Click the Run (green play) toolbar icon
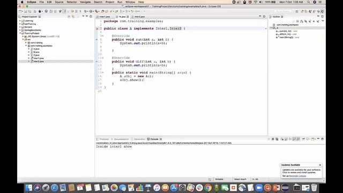Image resolution: width=343 pixels, height=193 pixels. click(x=91, y=11)
